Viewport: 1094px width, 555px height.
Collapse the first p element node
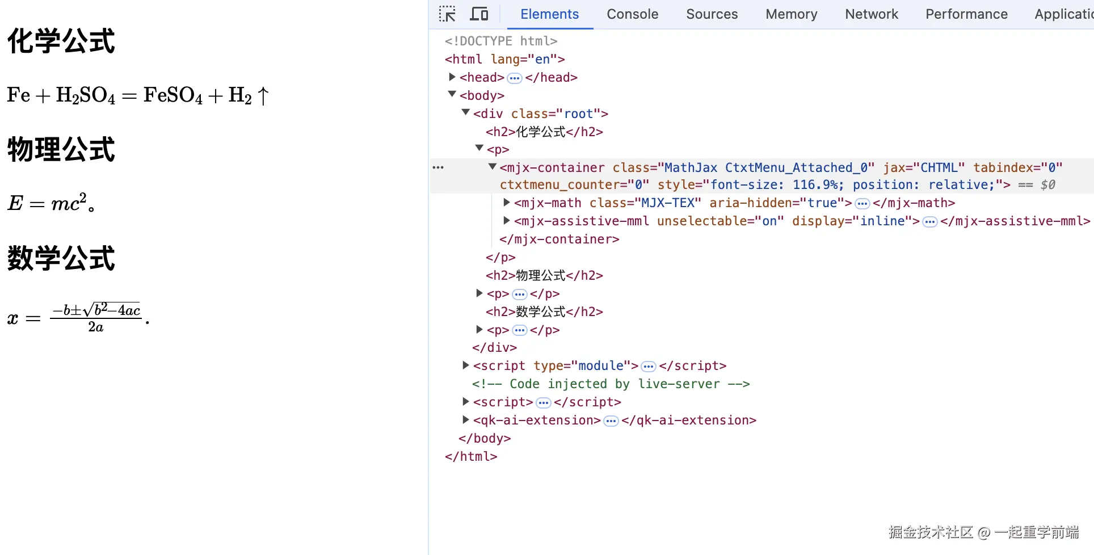point(479,148)
